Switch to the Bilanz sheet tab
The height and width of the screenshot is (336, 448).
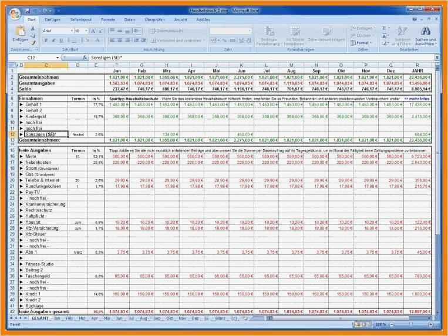pyautogui.click(x=220, y=318)
